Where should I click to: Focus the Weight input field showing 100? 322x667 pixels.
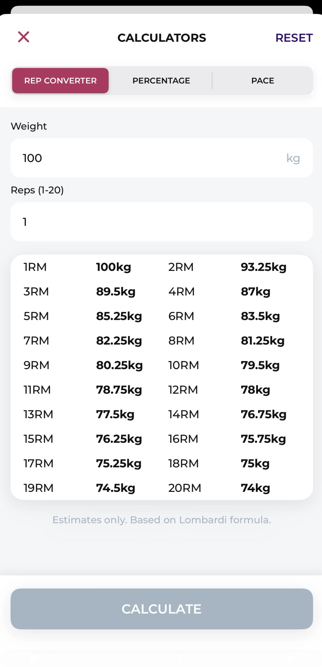point(162,158)
